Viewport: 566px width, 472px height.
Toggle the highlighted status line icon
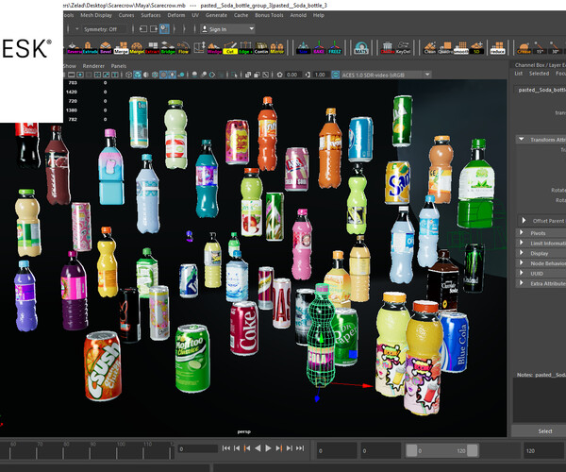click(x=164, y=29)
